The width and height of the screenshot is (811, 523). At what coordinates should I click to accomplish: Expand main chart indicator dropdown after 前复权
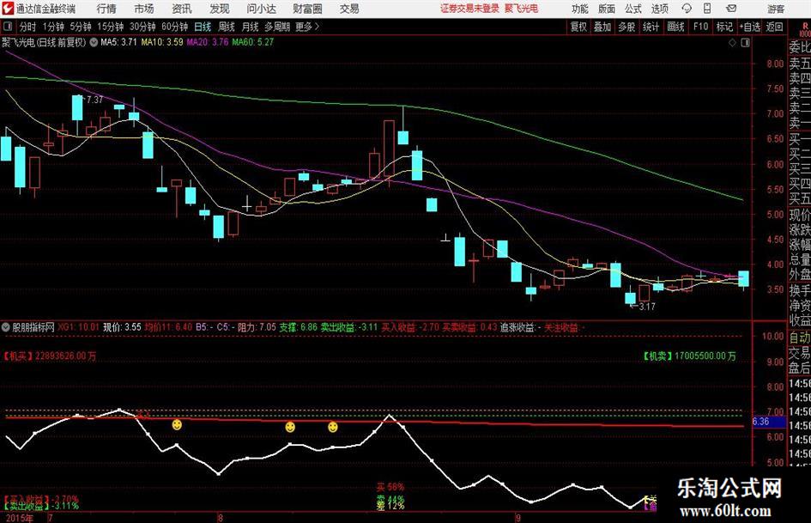[x=94, y=42]
